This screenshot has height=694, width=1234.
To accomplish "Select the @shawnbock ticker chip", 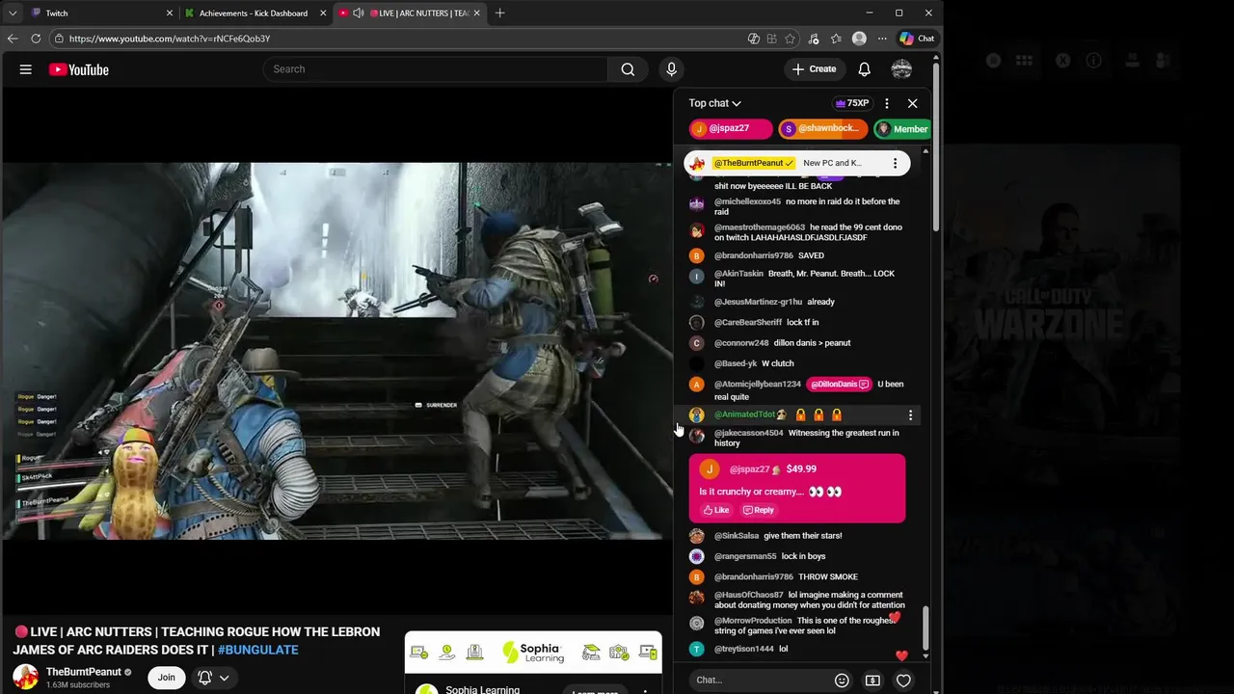I will [822, 129].
